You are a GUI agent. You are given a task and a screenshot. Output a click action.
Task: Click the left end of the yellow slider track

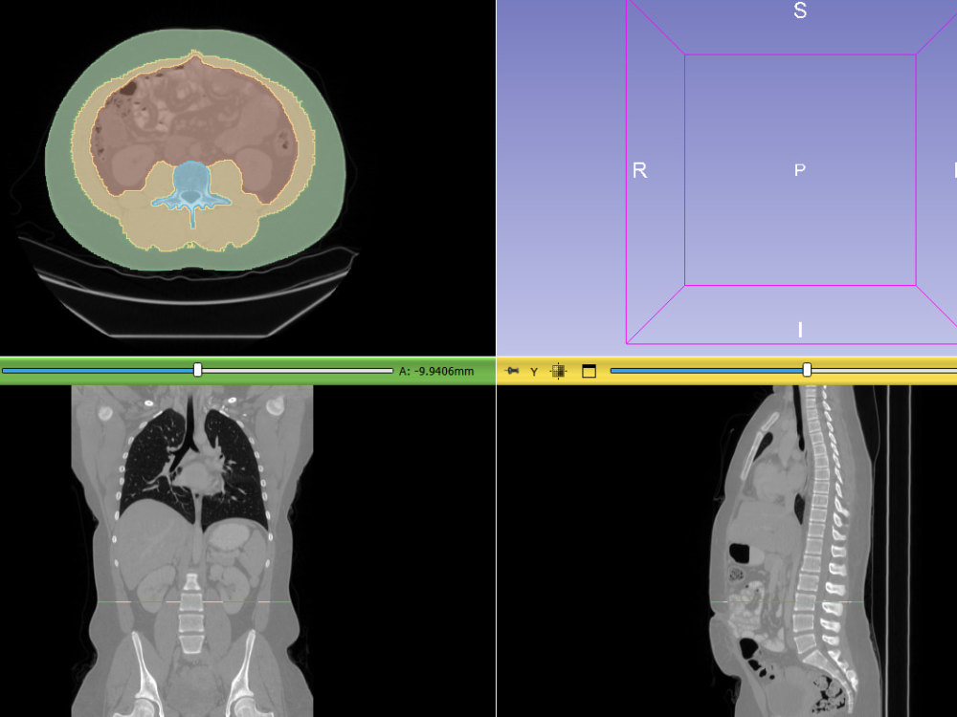point(612,370)
